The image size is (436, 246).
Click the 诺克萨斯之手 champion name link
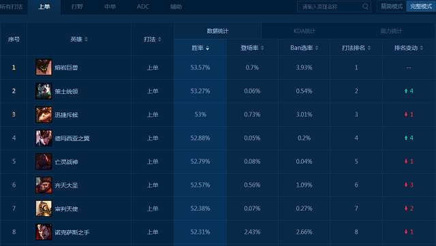[72, 232]
